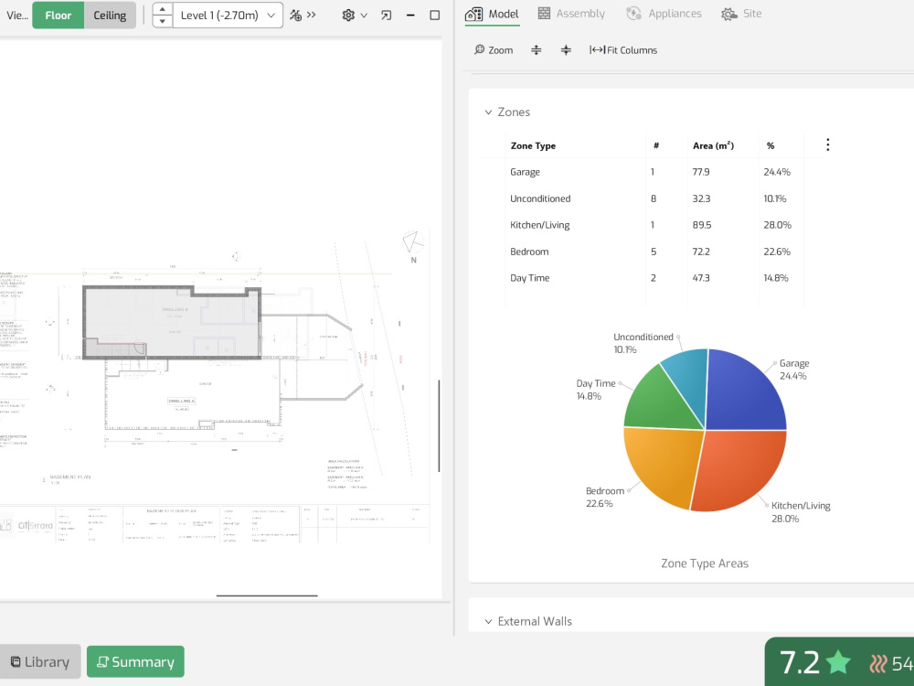Viewport: 914px width, 686px height.
Task: Open the Level 1 (-2.70m) dropdown
Action: pyautogui.click(x=228, y=16)
